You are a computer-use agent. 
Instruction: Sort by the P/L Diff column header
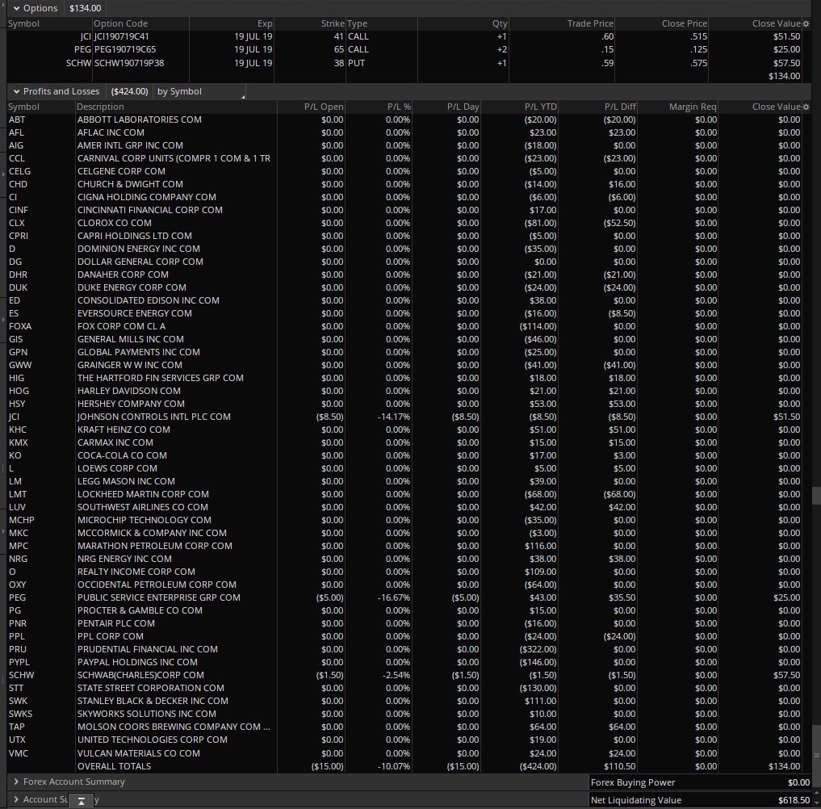point(620,107)
